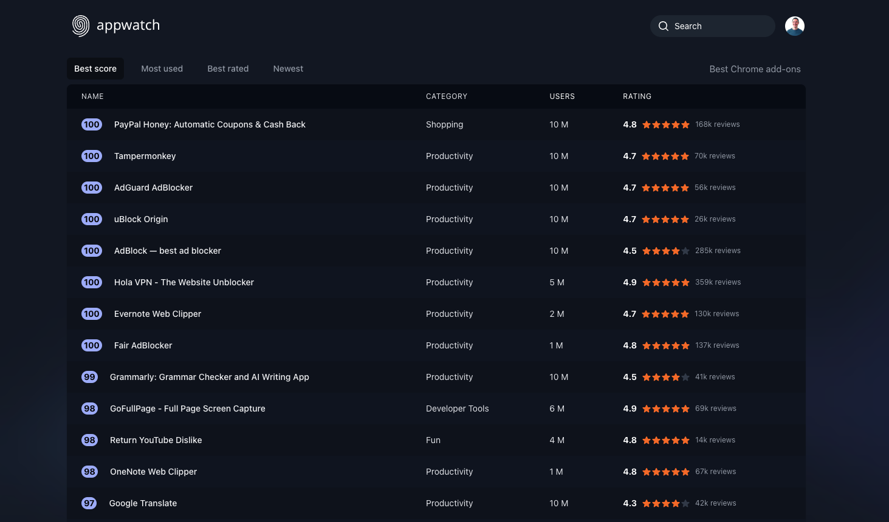This screenshot has height=522, width=889.
Task: Click the Best Chrome add-ons link
Action: (x=755, y=69)
